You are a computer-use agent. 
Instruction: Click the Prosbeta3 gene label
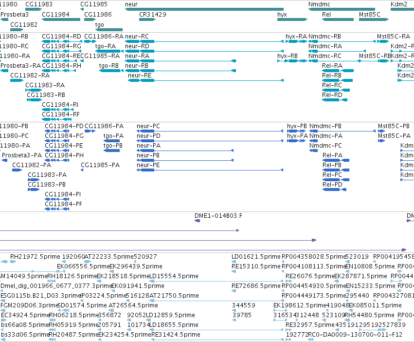point(15,14)
